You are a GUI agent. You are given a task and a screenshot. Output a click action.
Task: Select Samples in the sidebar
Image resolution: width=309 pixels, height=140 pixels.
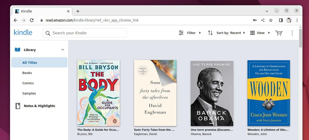pyautogui.click(x=29, y=93)
